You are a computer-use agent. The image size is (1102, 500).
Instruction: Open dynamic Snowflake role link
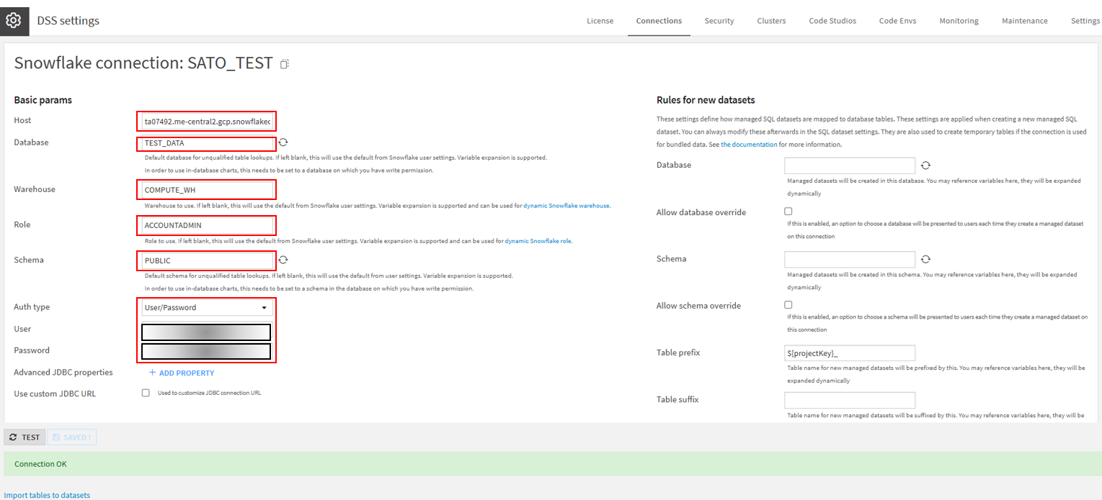tap(538, 241)
